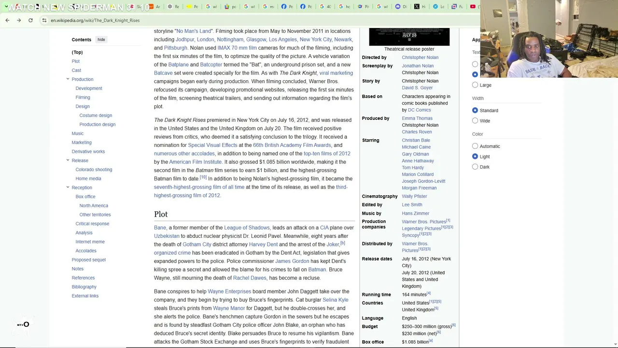Open Hans Zimmer link in infobox

tap(415, 214)
